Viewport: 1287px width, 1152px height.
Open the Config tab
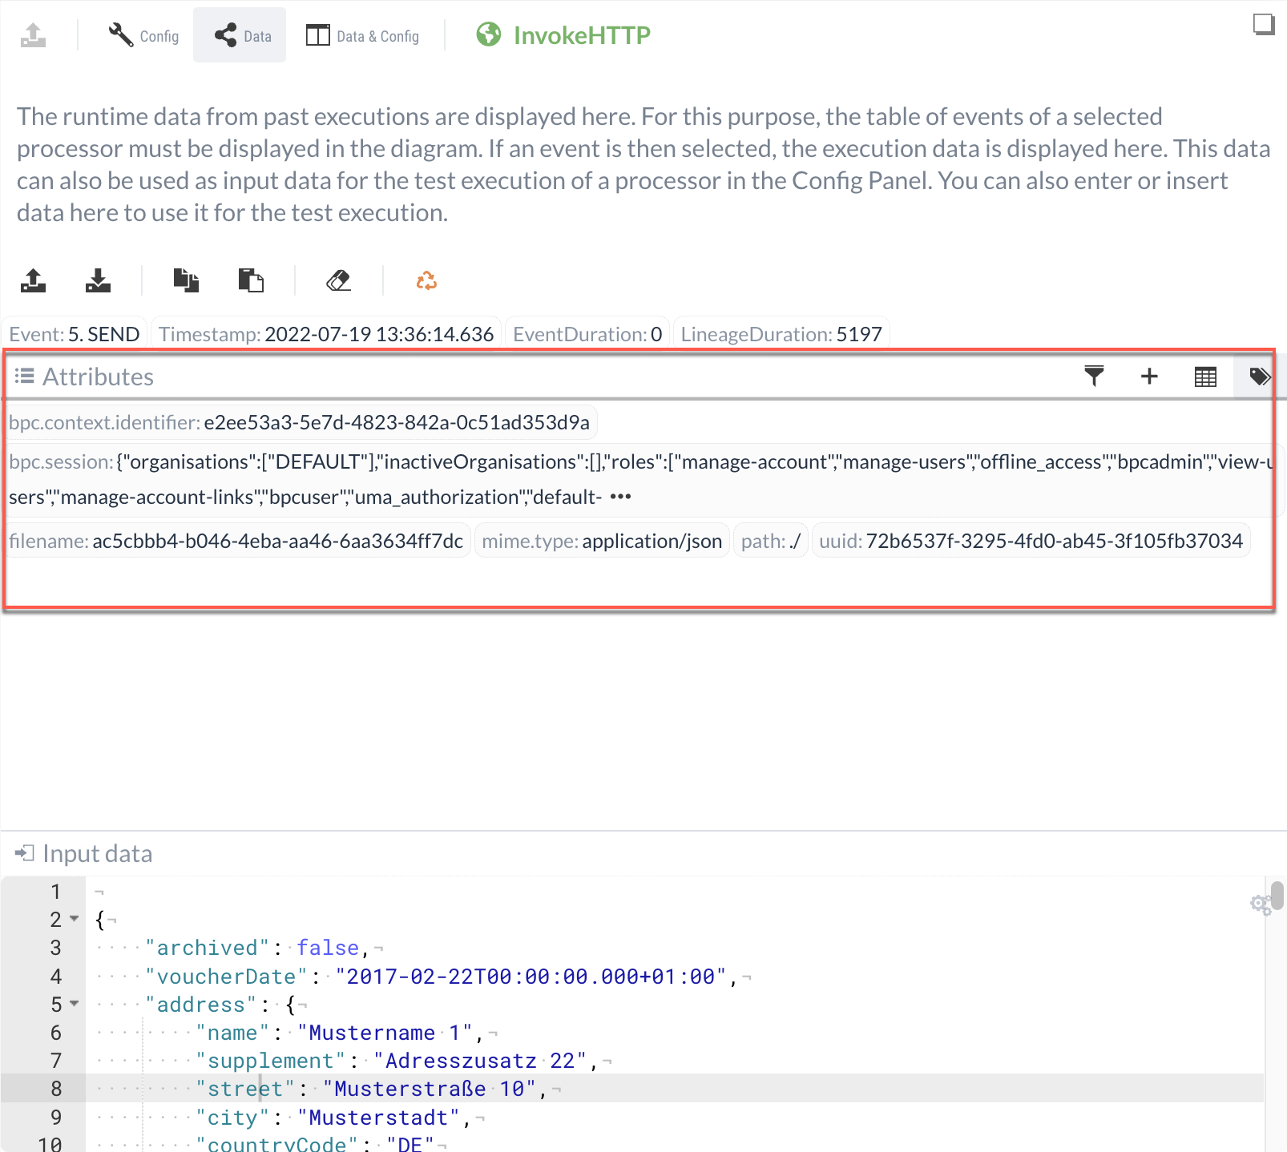click(143, 35)
